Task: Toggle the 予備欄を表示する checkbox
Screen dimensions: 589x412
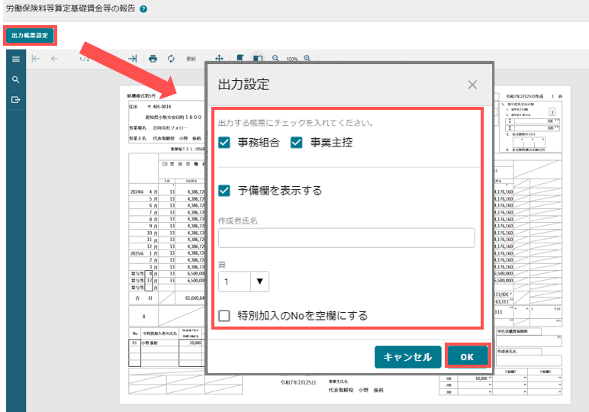Action: point(224,191)
